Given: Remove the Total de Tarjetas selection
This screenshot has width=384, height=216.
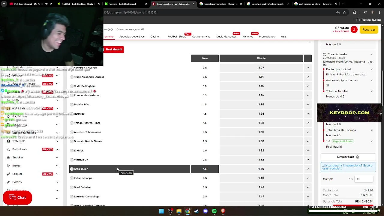Looking at the screenshot, I should pos(372,91).
